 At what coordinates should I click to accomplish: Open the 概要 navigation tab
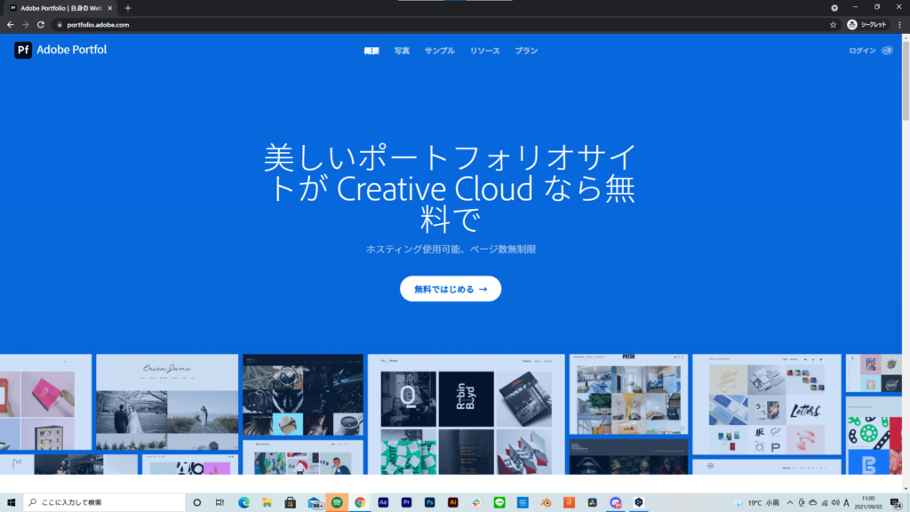(371, 51)
